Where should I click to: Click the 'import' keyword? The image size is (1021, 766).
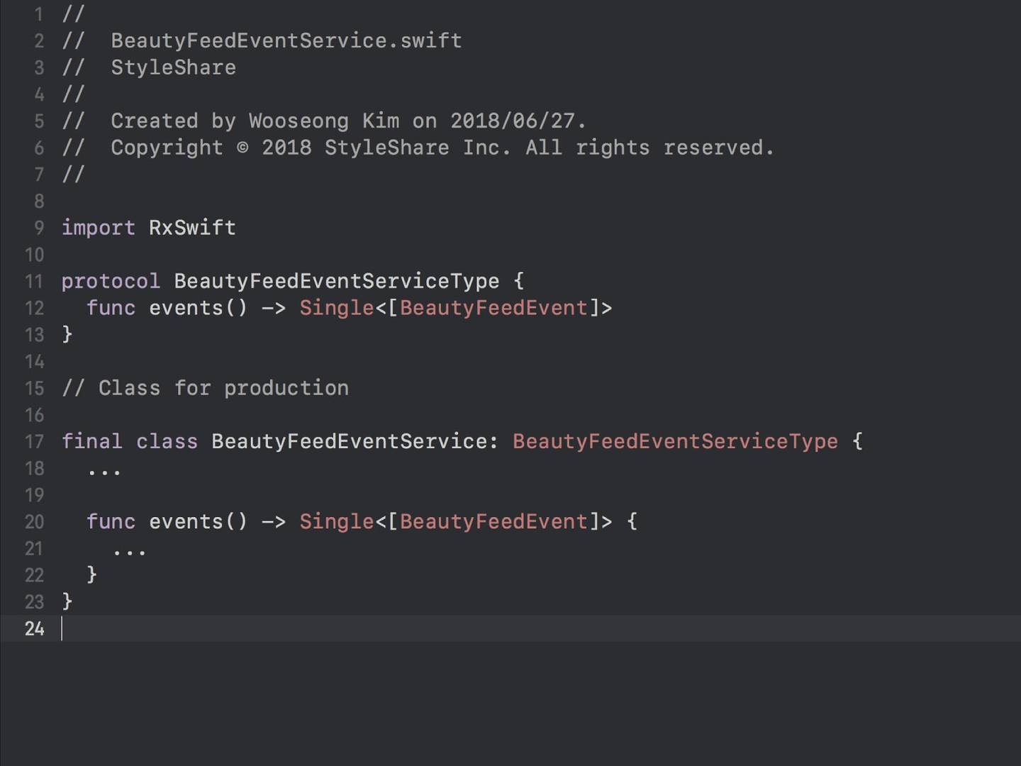tap(98, 228)
